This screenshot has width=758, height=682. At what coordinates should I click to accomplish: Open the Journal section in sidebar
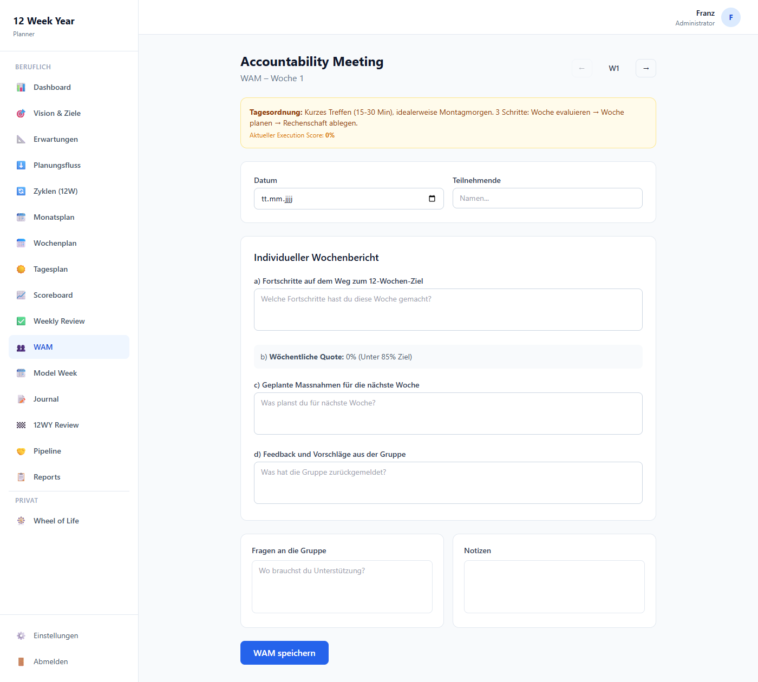pos(46,399)
